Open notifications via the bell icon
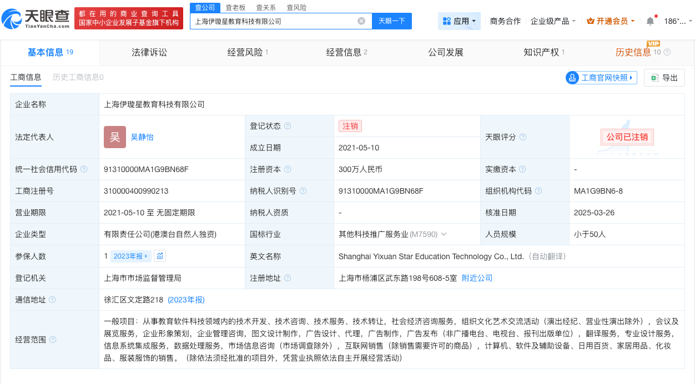 [650, 21]
